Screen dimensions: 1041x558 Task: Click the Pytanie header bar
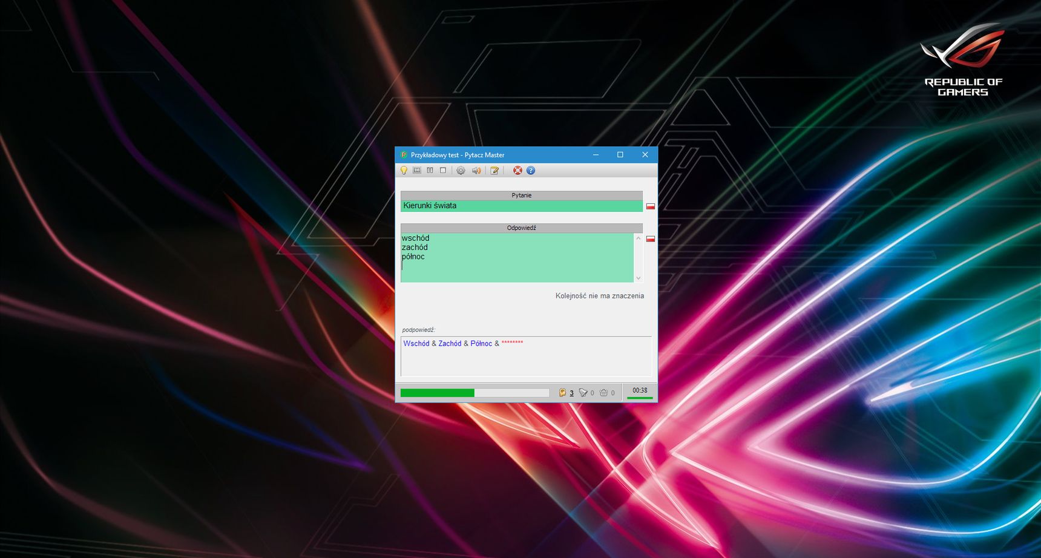pos(522,195)
